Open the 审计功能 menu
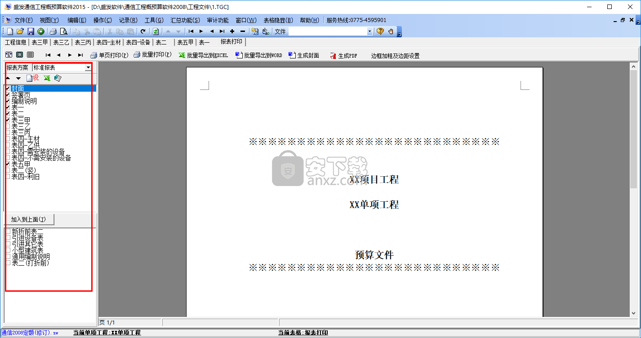Image resolution: width=641 pixels, height=338 pixels. pyautogui.click(x=218, y=20)
